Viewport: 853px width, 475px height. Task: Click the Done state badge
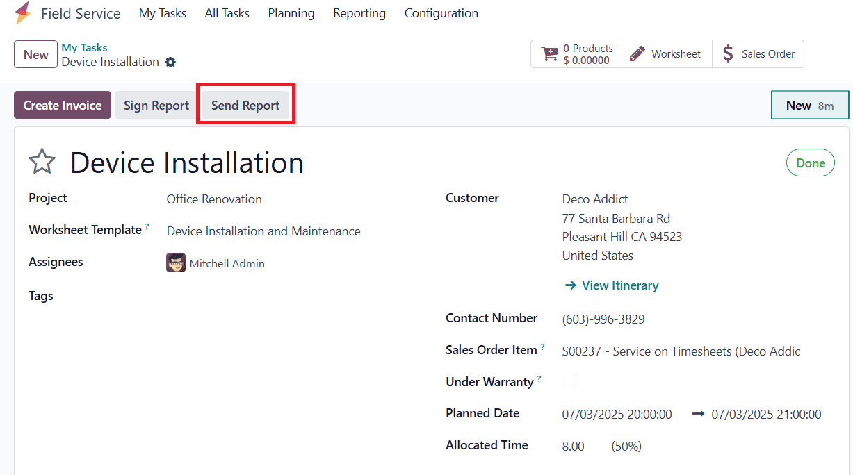811,163
